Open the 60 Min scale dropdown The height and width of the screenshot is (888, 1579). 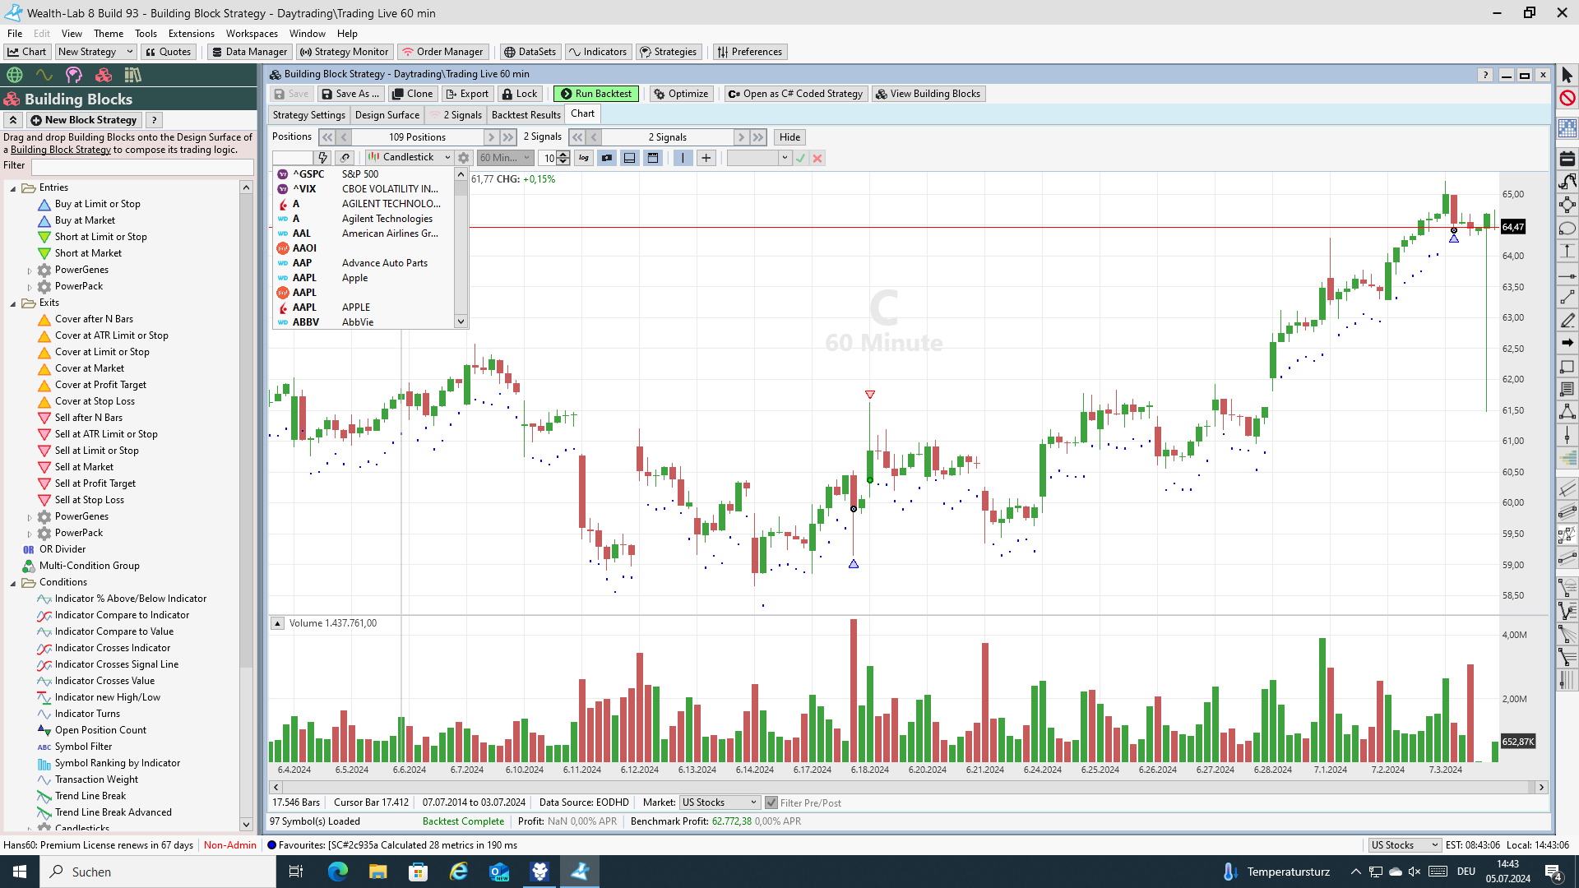(505, 158)
